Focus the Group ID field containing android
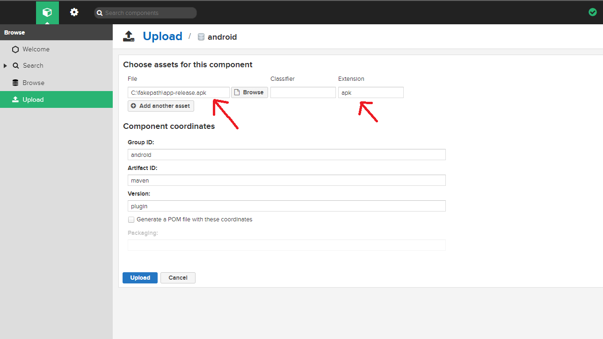603x339 pixels. 287,155
